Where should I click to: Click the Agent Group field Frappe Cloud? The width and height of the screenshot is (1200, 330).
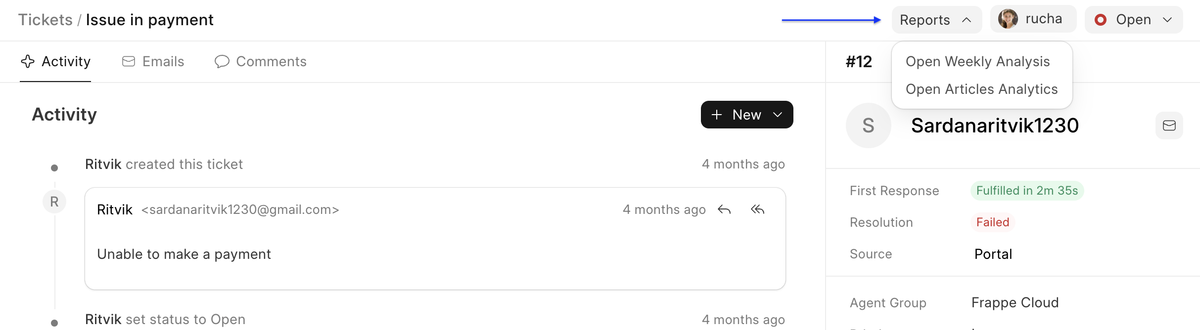pos(1015,303)
